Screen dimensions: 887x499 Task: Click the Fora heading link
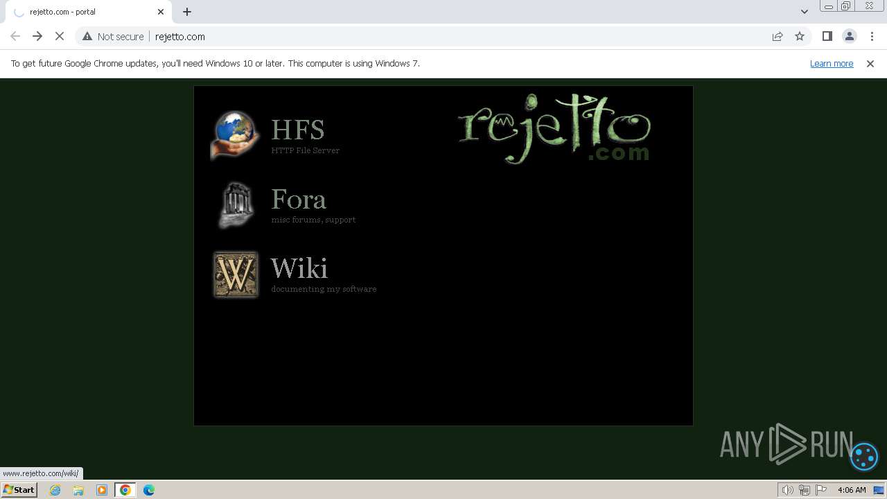[x=299, y=199]
